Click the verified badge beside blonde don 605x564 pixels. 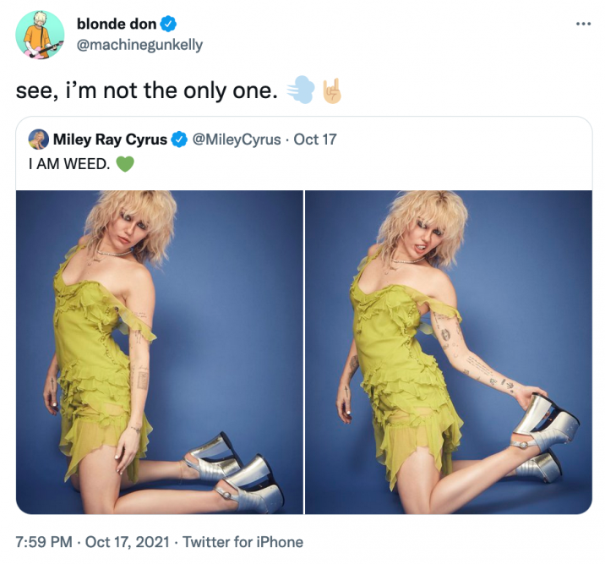coord(168,25)
